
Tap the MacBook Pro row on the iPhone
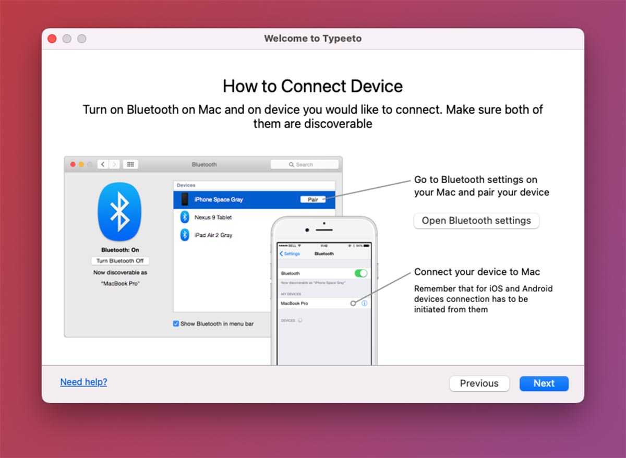pyautogui.click(x=324, y=303)
